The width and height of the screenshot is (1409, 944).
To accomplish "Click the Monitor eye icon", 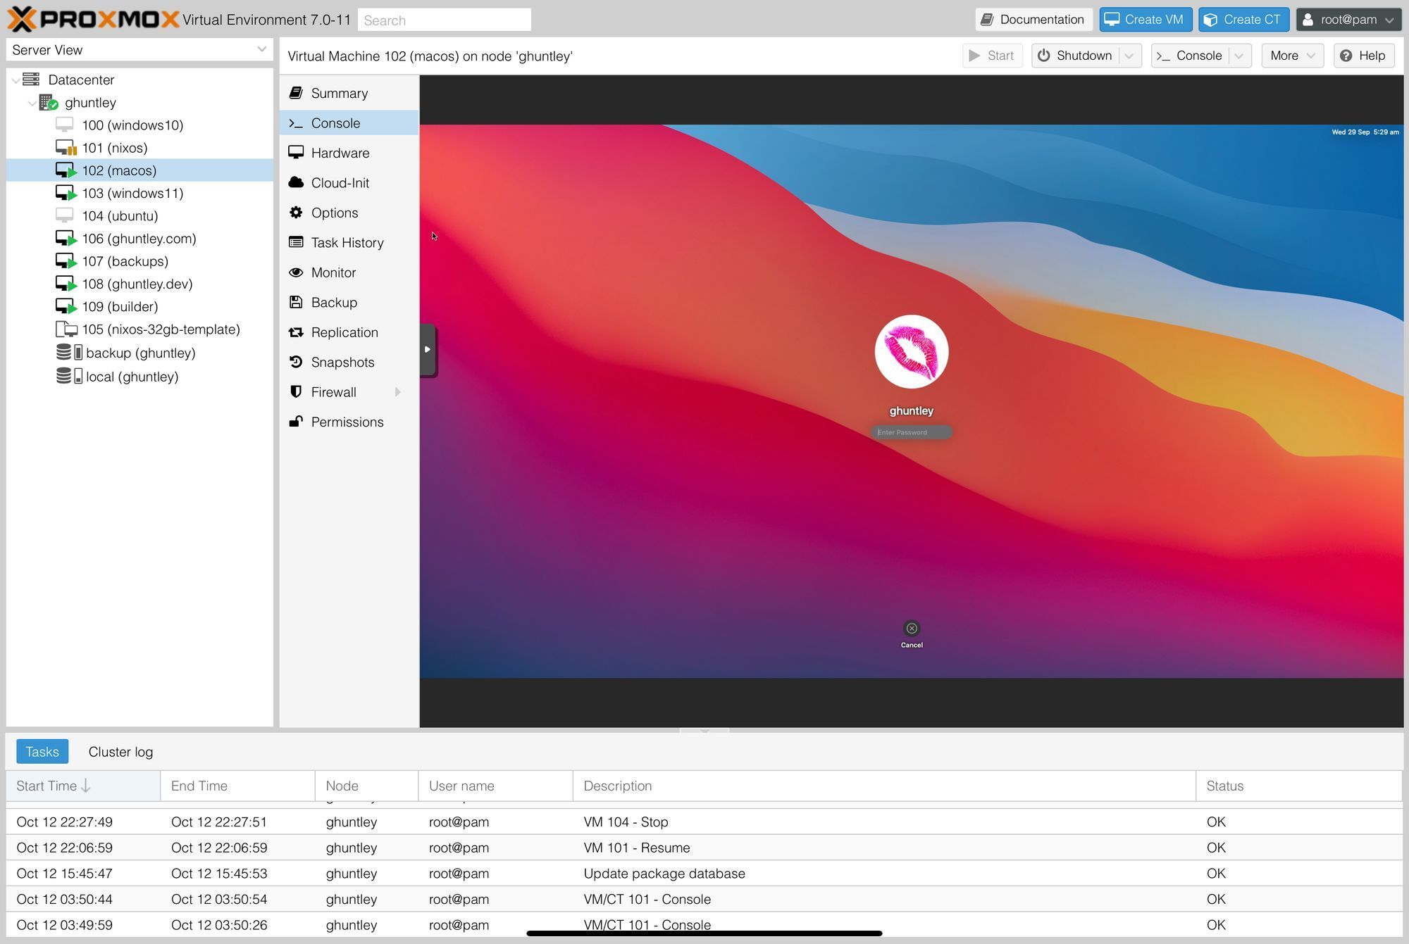I will 296,272.
